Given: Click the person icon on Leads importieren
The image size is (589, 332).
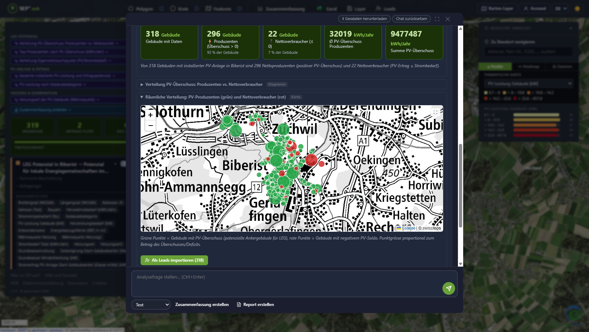Looking at the screenshot, I should pyautogui.click(x=147, y=260).
